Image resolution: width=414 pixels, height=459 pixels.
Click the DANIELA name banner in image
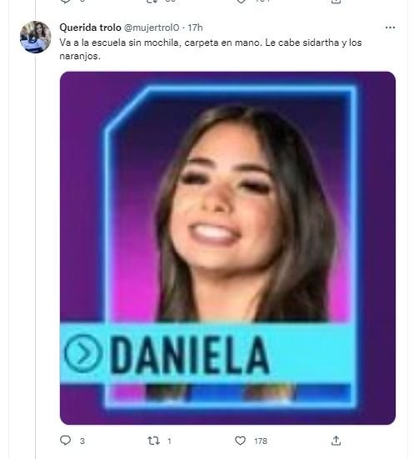click(x=206, y=353)
